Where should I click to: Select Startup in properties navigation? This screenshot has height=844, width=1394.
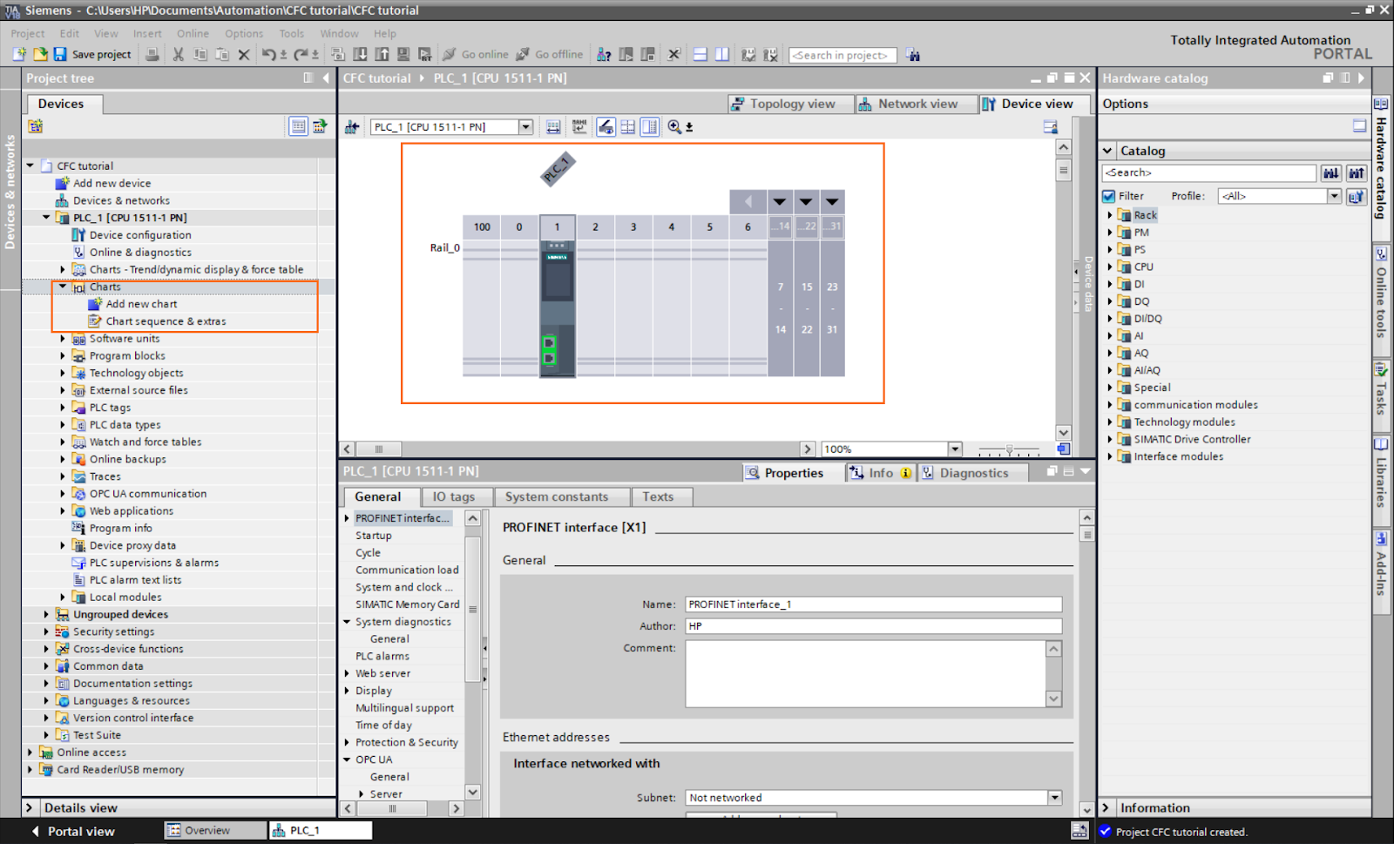pyautogui.click(x=374, y=536)
